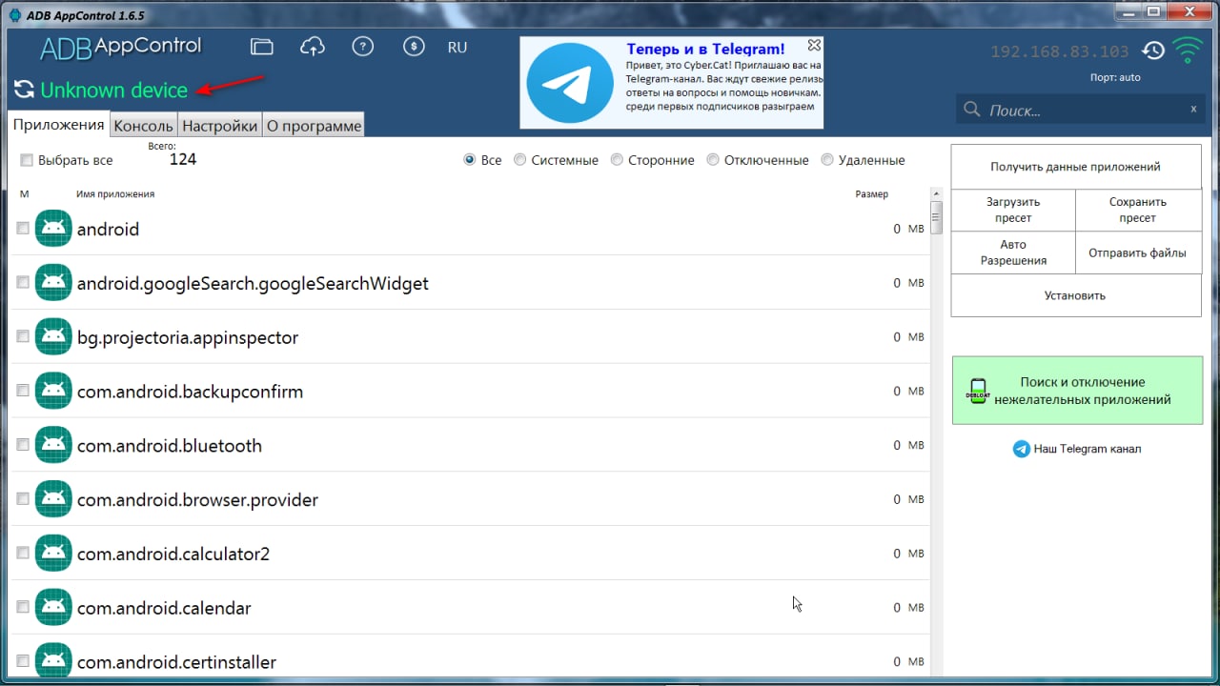Click Получить данные приложений button
The width and height of the screenshot is (1220, 686).
(1075, 167)
